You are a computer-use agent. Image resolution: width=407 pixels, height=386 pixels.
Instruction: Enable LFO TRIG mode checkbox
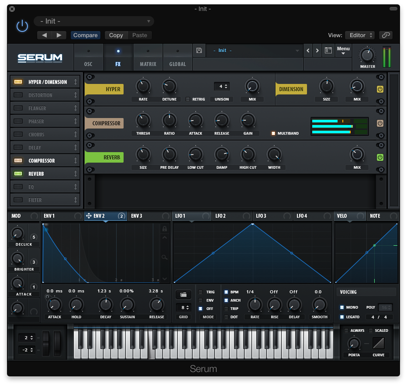coord(200,292)
